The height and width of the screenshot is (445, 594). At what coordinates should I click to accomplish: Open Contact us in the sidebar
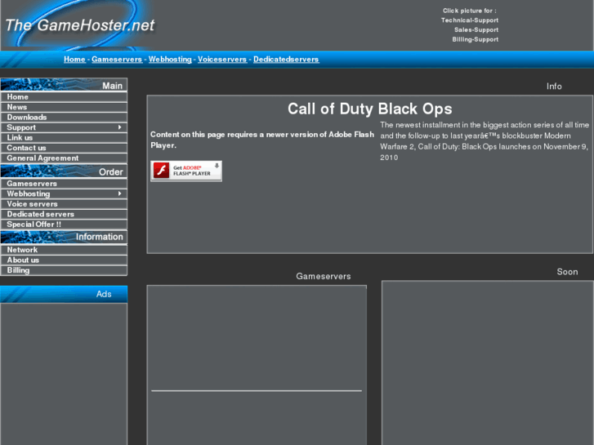[x=64, y=148]
